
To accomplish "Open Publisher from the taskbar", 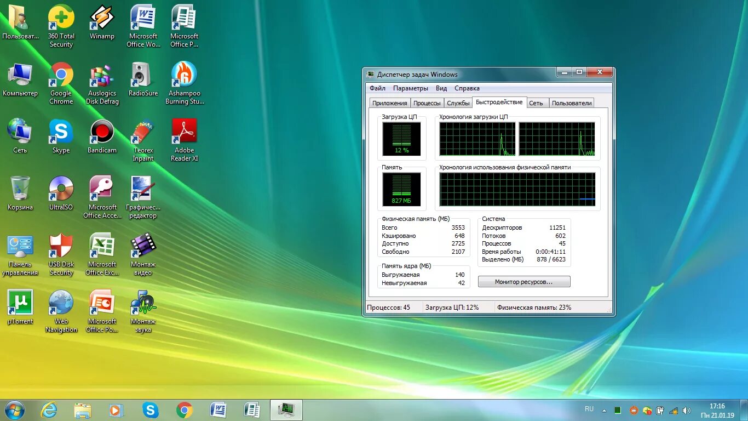I will (x=252, y=409).
